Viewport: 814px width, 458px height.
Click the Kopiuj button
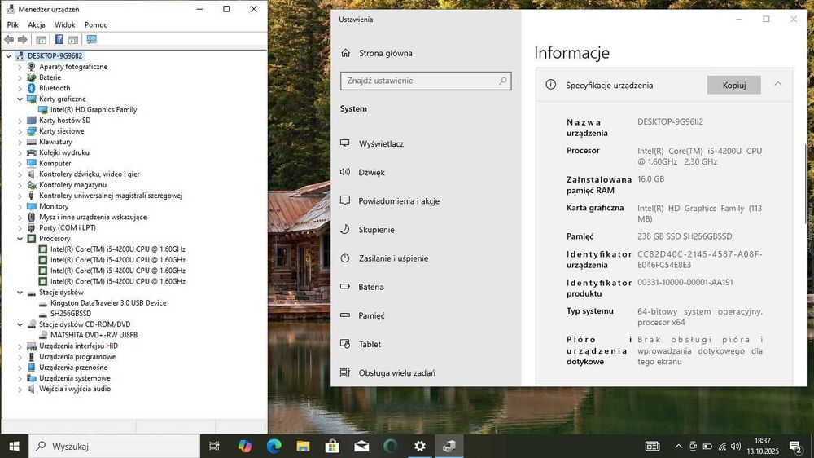pos(733,85)
